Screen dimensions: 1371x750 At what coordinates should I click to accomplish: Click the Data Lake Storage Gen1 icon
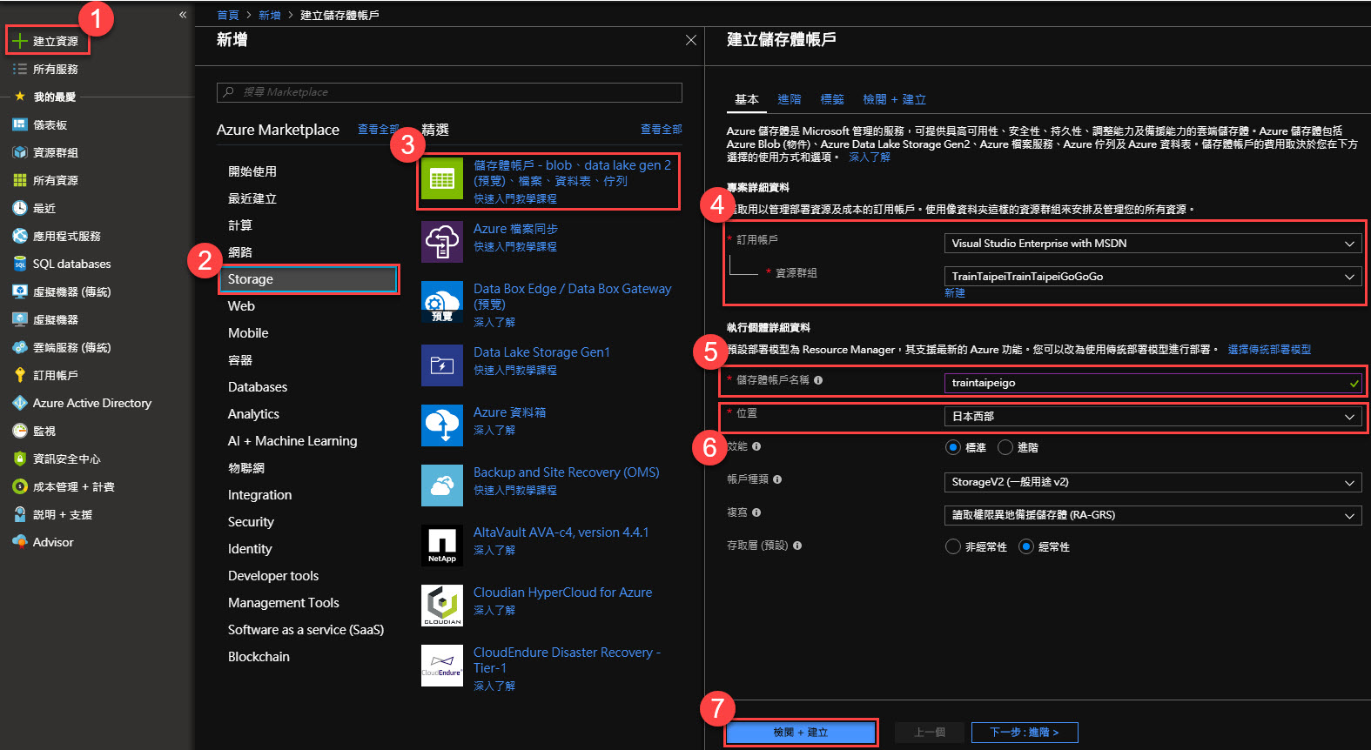click(442, 365)
